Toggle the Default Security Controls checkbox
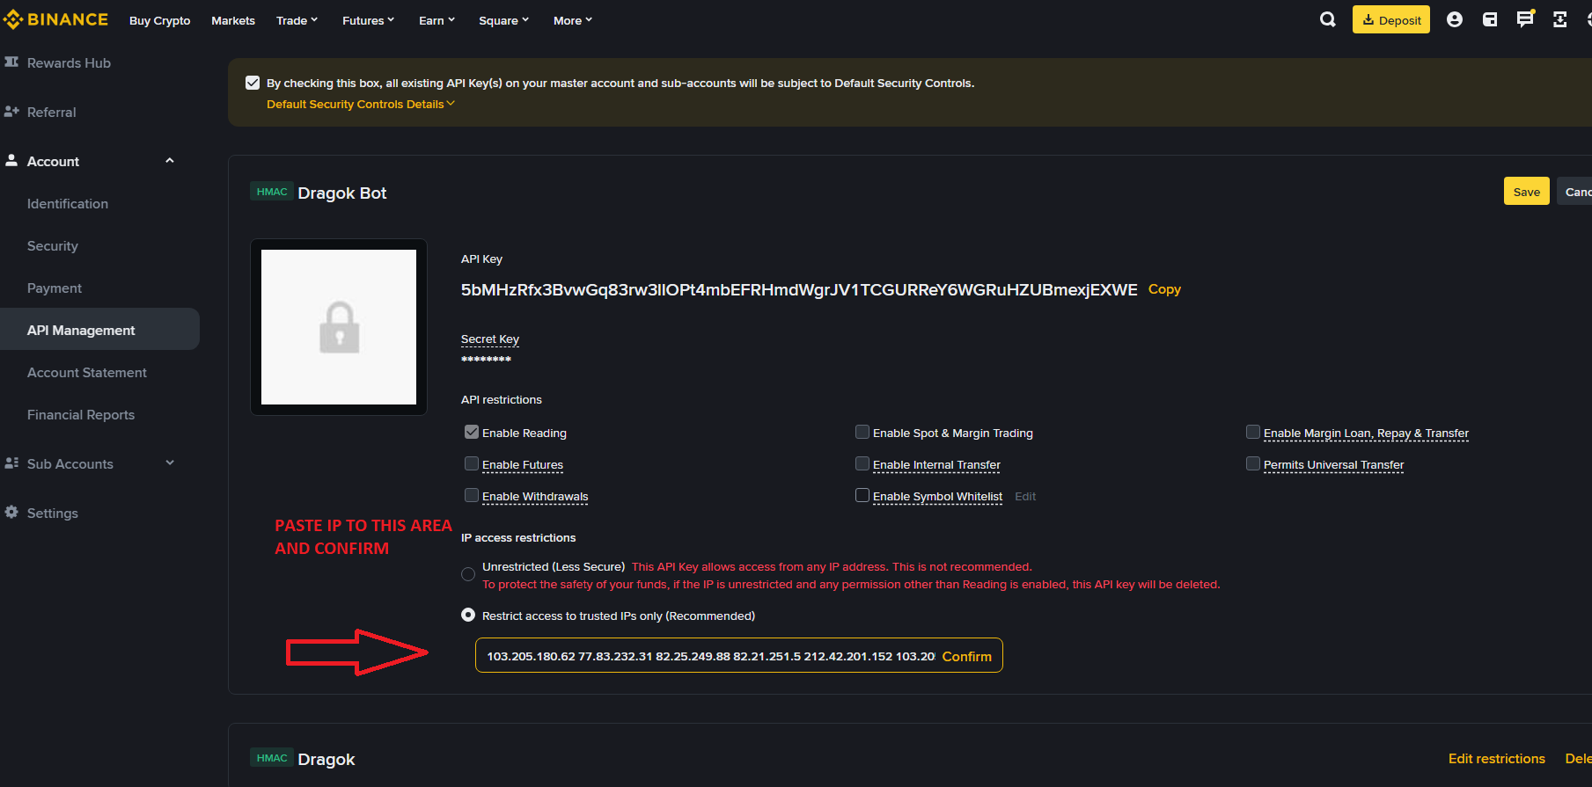 (x=253, y=83)
